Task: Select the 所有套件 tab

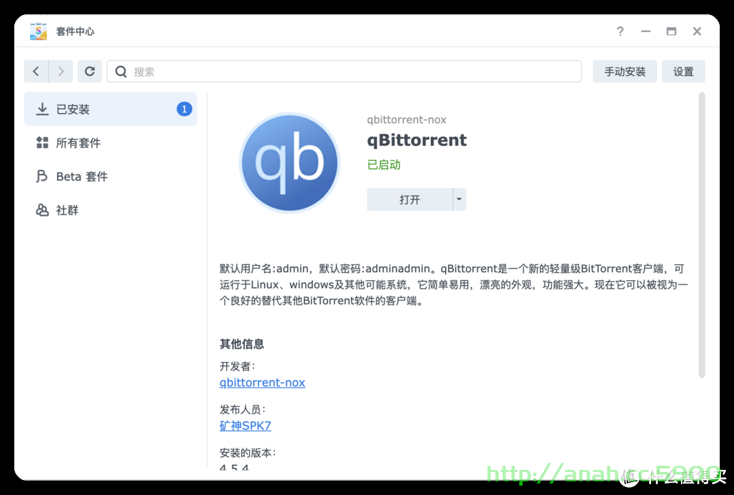Action: point(111,143)
